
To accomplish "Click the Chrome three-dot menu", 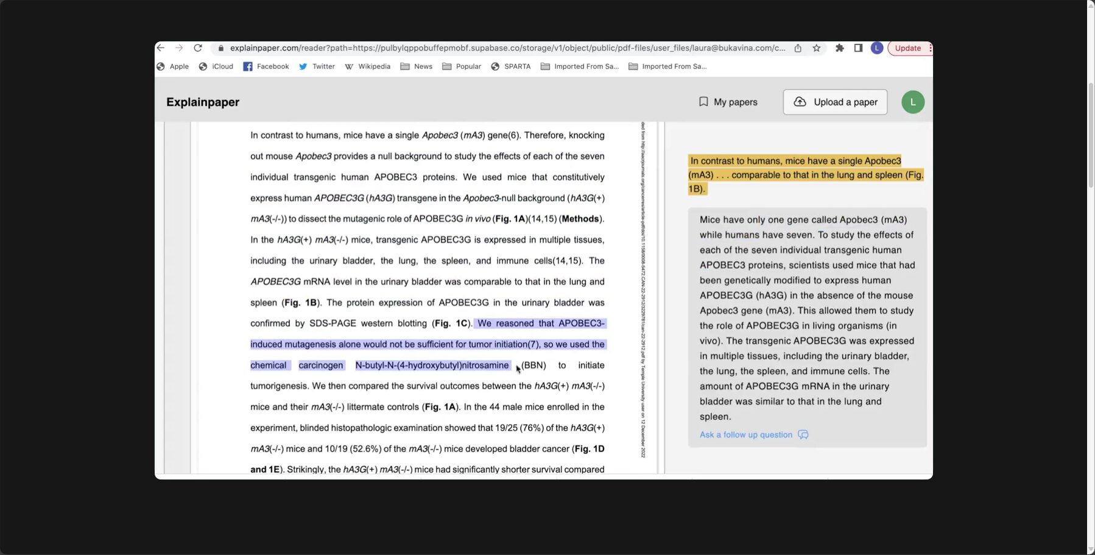I will (931, 48).
